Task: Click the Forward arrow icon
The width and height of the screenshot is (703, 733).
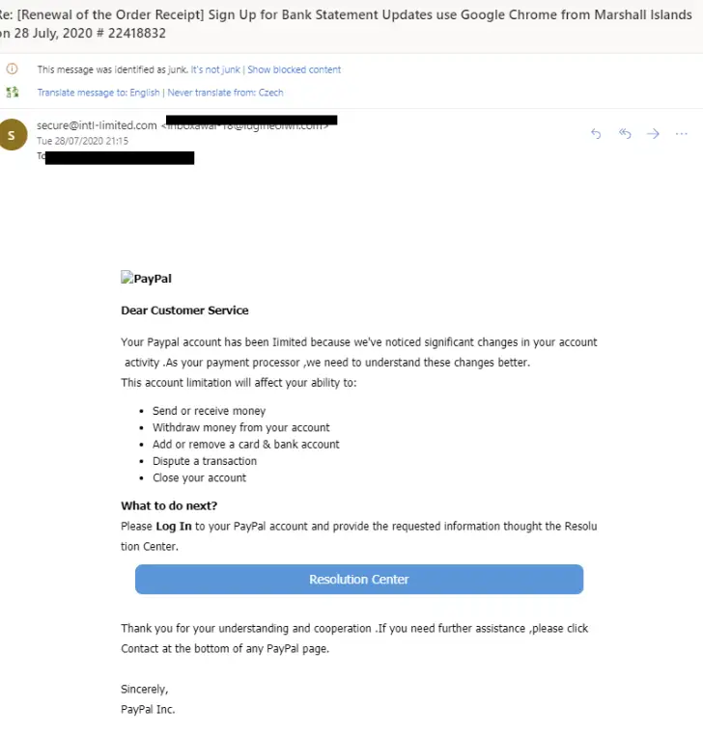Action: point(653,134)
